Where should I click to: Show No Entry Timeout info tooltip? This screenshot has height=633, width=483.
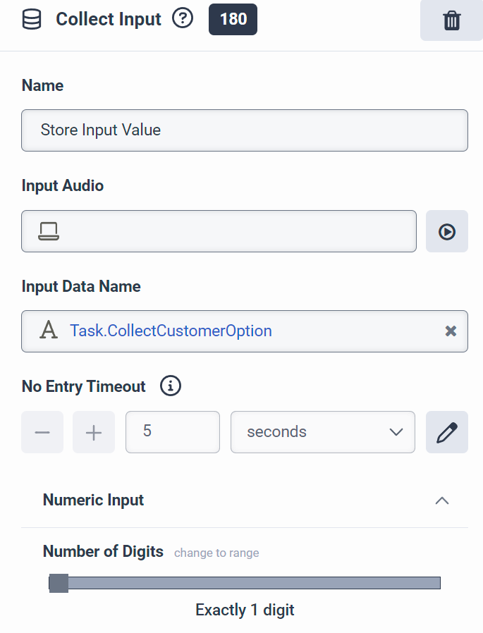pos(171,386)
